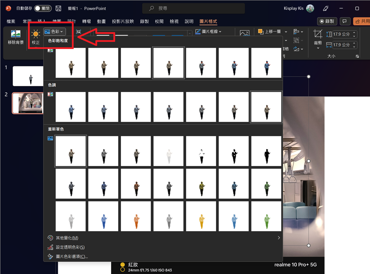The image size is (370, 274).
Task: Click the Size group dialog launcher icon
Action: (x=357, y=56)
